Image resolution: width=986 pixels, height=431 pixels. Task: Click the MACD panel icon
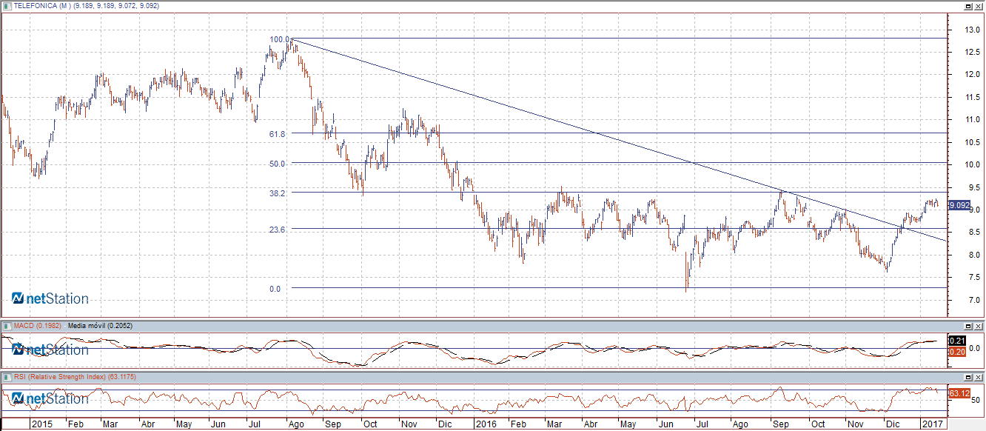point(7,325)
